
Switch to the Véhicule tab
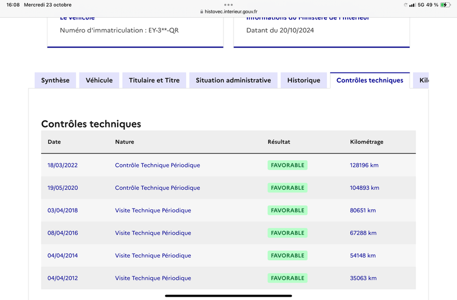tap(99, 80)
